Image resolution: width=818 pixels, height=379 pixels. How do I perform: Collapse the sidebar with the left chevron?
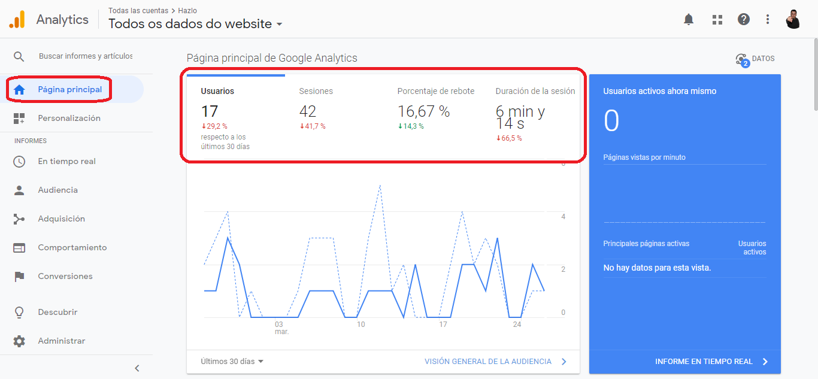click(x=137, y=368)
